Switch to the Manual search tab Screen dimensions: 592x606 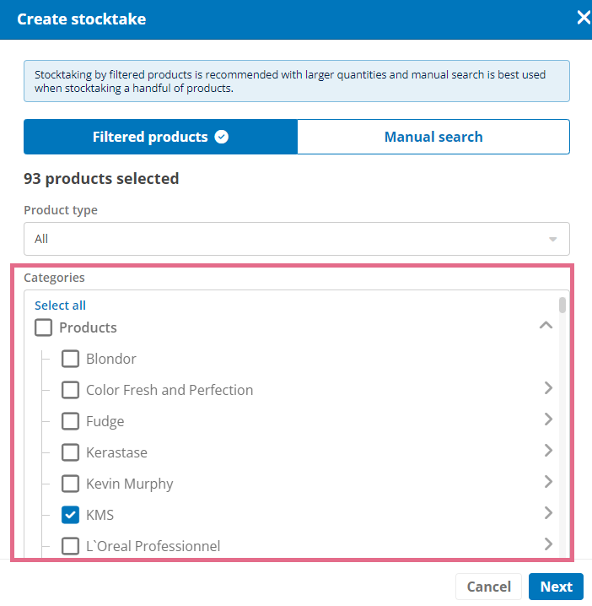pos(433,137)
